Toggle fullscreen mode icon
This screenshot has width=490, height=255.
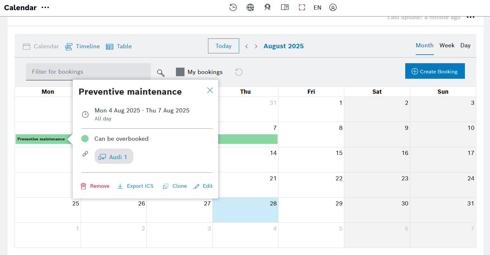click(302, 7)
